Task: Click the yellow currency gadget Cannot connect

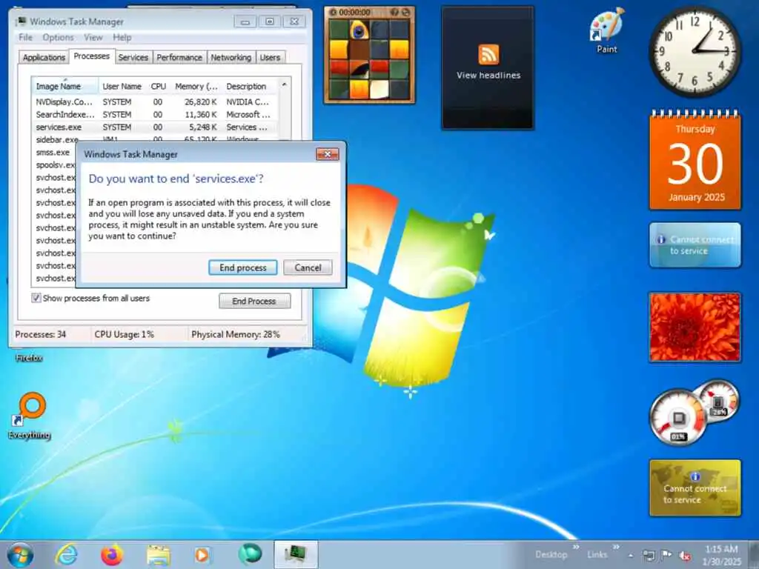Action: [x=695, y=488]
